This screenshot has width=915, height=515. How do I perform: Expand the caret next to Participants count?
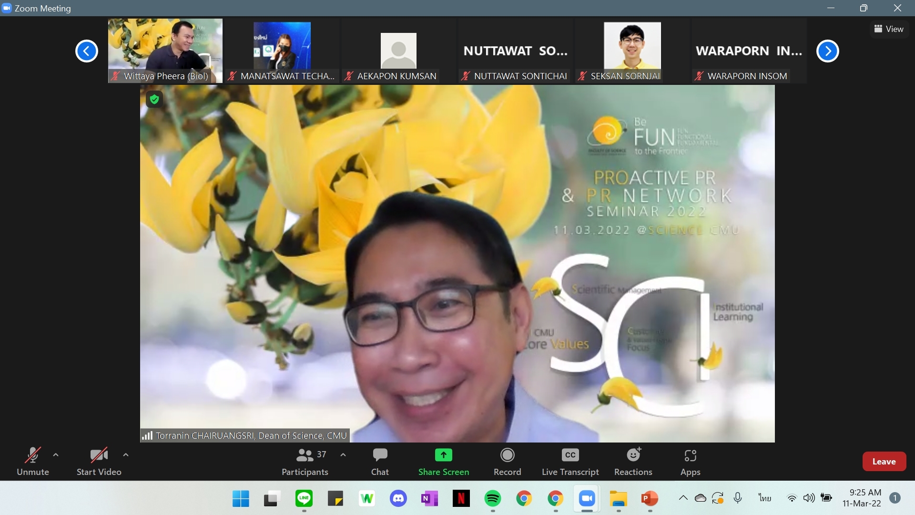pos(343,455)
